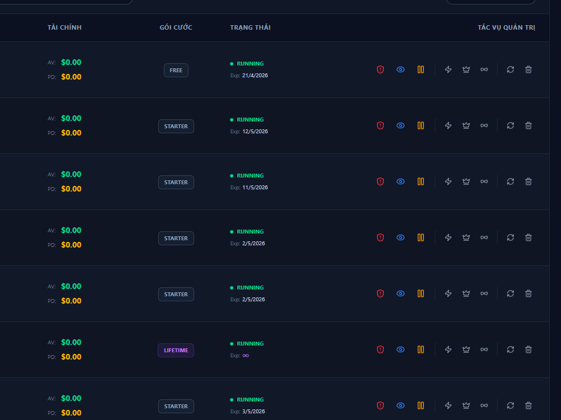The height and width of the screenshot is (420, 561).
Task: Click lightning bolt icon in LIFETIME row
Action: click(x=448, y=349)
